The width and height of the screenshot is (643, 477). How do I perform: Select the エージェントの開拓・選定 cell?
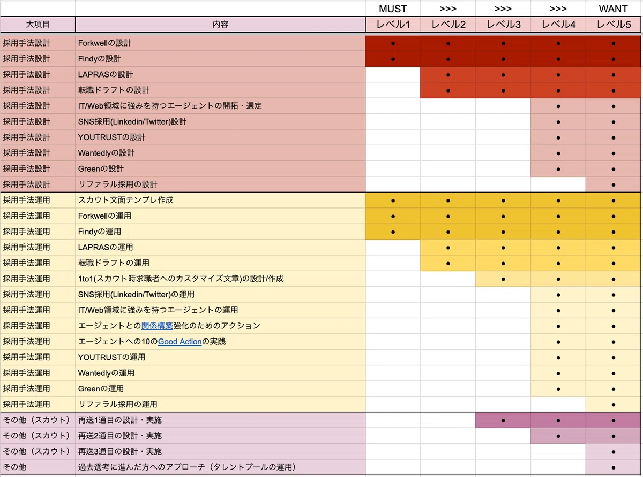click(x=220, y=106)
